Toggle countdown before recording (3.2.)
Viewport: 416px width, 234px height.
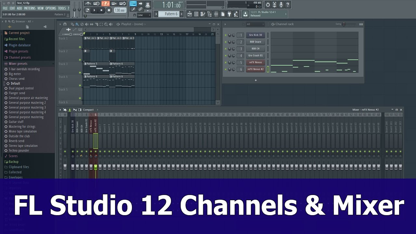coord(105,4)
